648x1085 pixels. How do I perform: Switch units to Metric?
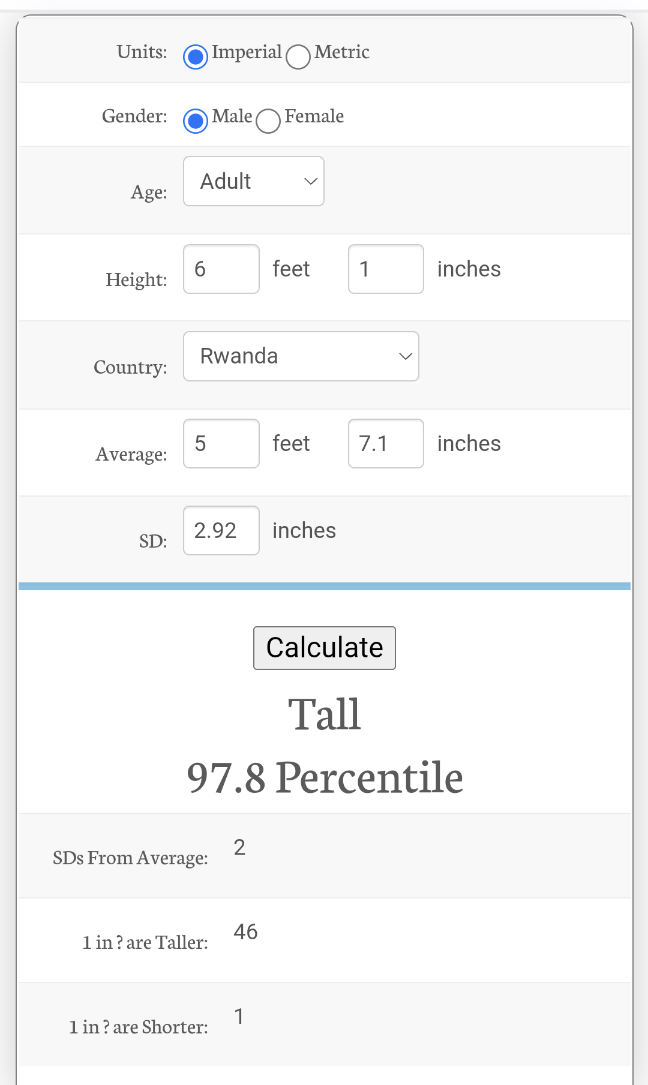coord(298,57)
